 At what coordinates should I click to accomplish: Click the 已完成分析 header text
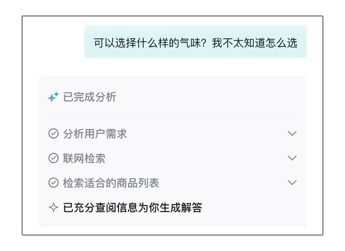click(89, 97)
